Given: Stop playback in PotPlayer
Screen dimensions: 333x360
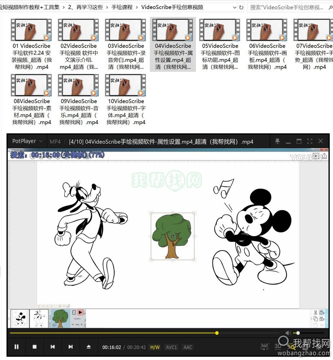Looking at the screenshot, I should [35, 347].
